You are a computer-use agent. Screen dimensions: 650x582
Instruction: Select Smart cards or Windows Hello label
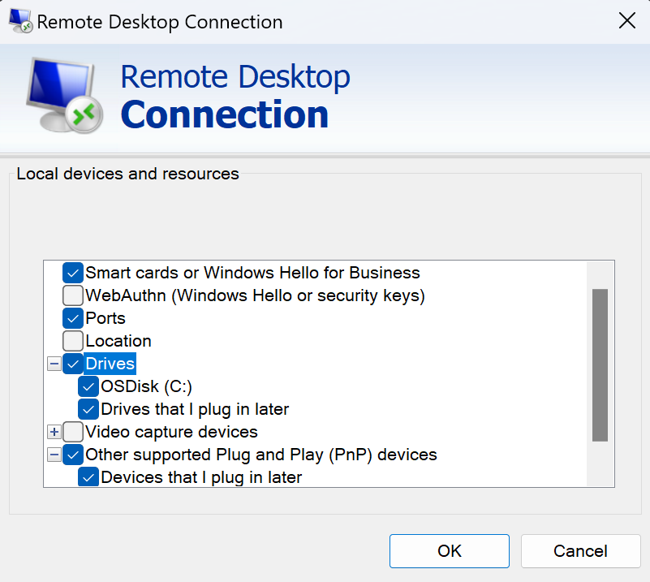(x=252, y=273)
